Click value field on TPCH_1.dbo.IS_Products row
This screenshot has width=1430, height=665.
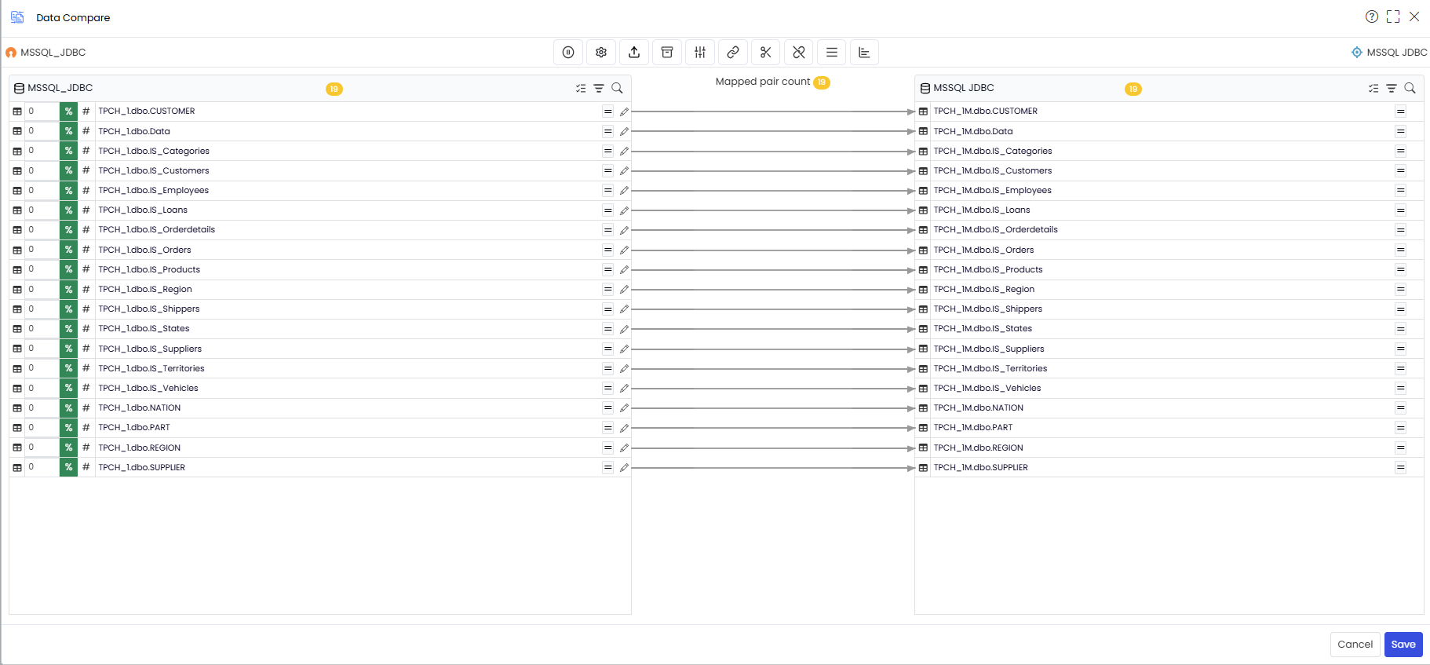(x=42, y=269)
